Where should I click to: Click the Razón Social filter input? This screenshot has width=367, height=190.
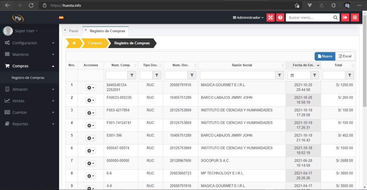(238, 75)
